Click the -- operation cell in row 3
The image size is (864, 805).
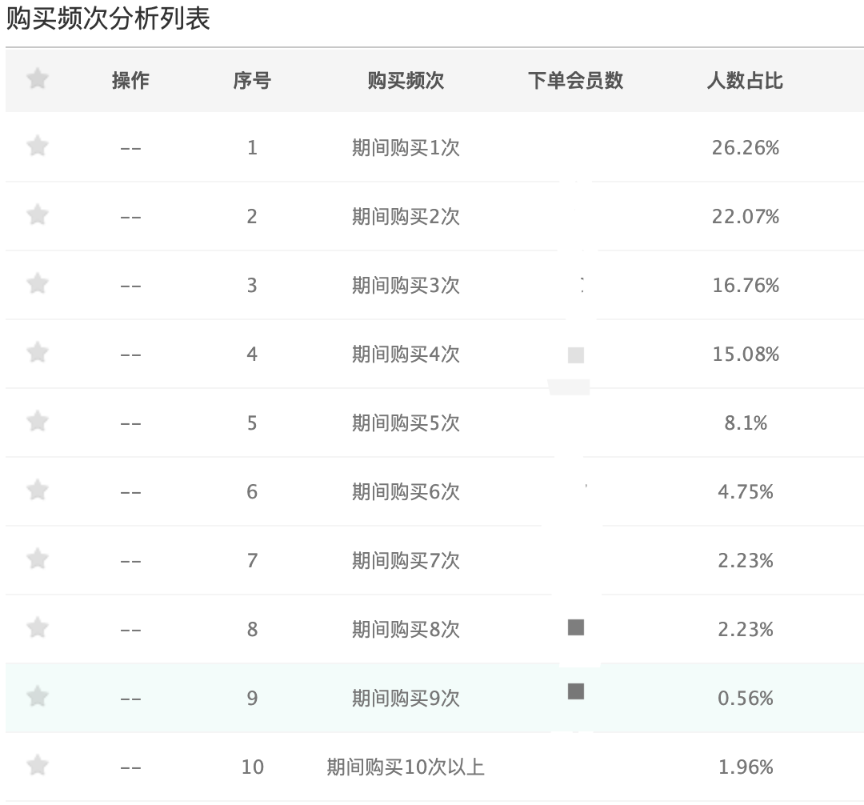[130, 286]
